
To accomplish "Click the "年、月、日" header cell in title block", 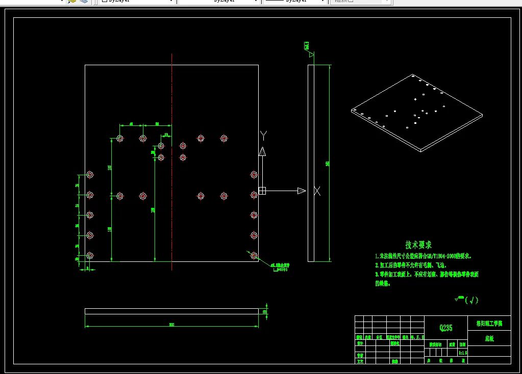I will pyautogui.click(x=417, y=337).
